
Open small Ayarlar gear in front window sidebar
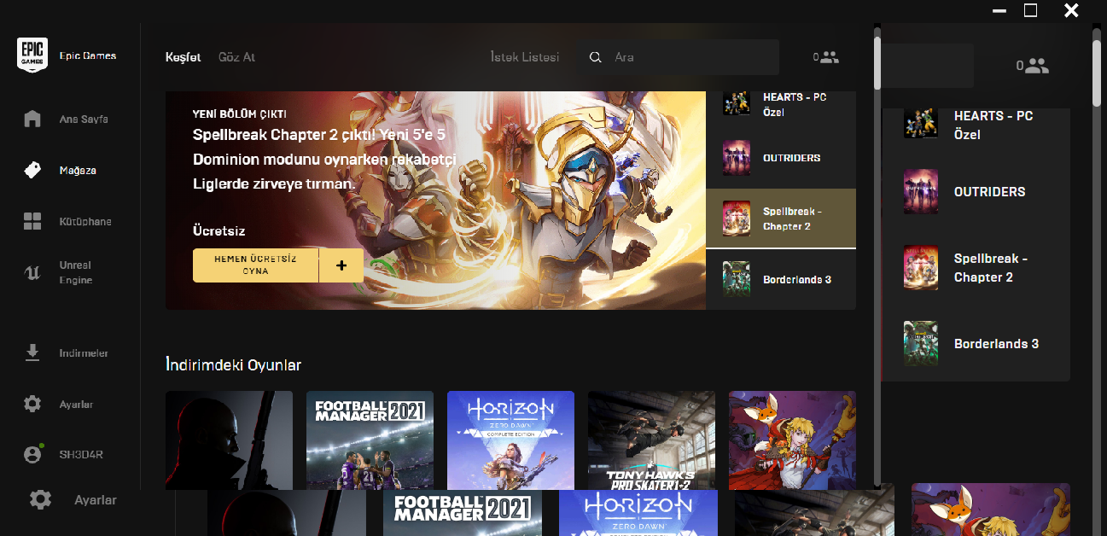coord(32,404)
